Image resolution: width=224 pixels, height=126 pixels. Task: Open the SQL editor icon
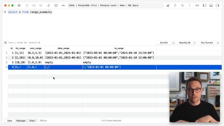(x=63, y=6)
